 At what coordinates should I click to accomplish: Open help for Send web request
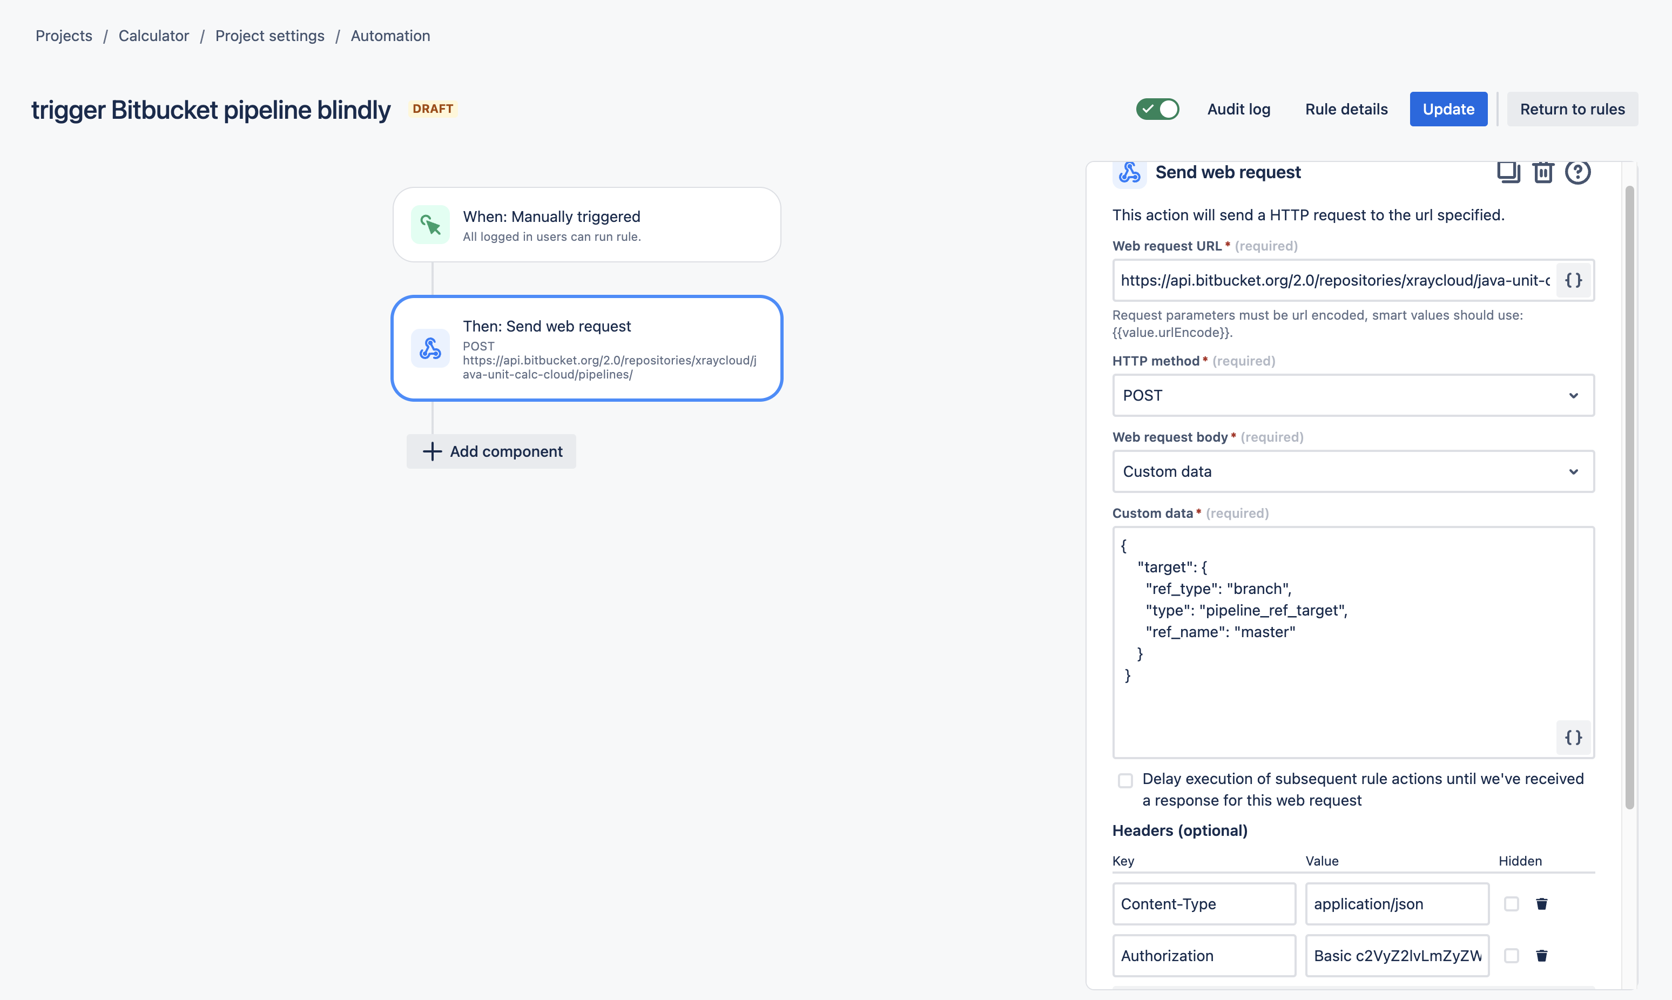[1577, 172]
